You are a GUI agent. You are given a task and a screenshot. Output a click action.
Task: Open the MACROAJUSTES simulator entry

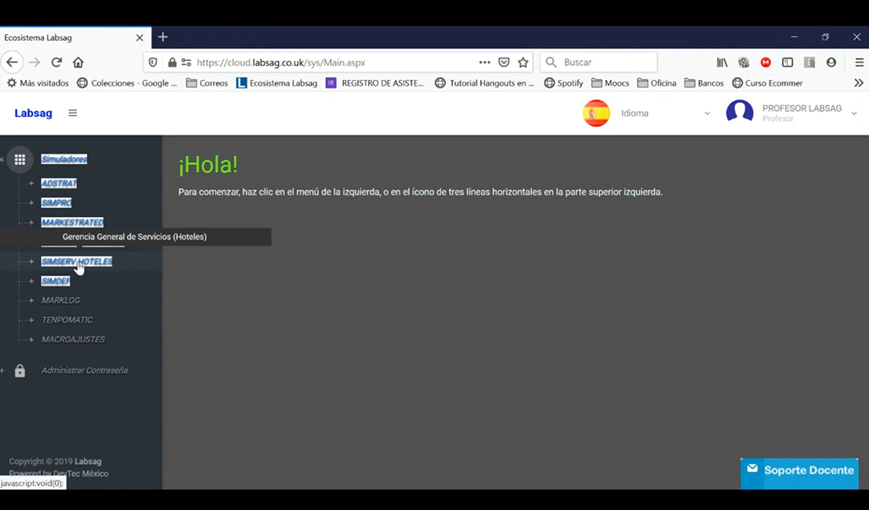pos(73,339)
